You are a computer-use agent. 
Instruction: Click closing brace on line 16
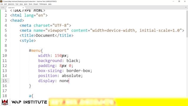click(30, 86)
